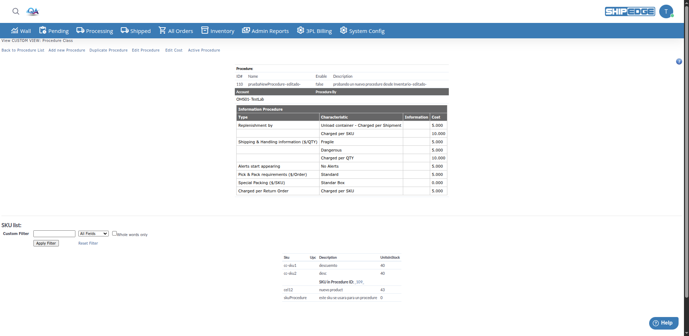Enable Whole words only checkbox

[115, 233]
